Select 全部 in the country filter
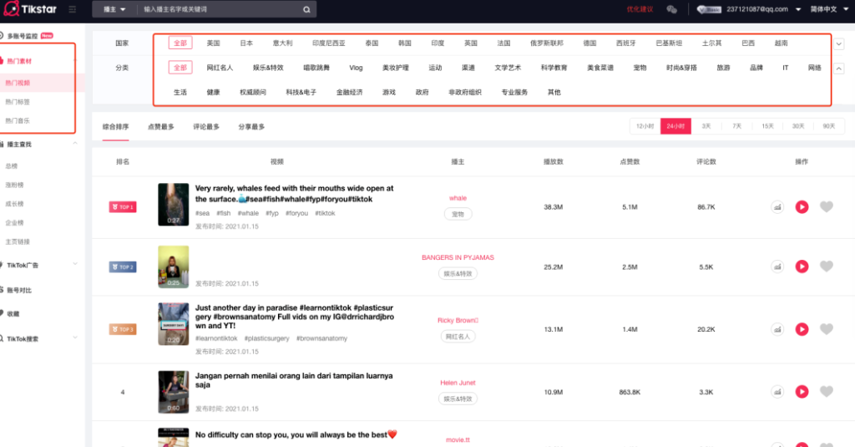Viewport: 855px width, 447px height. (180, 43)
